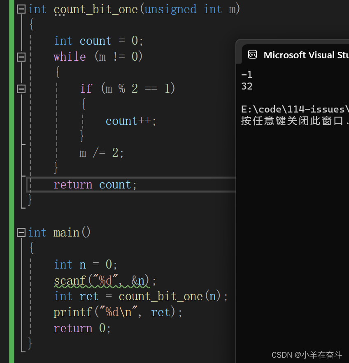The image size is (349, 363).
Task: Click the '32' output in the console
Action: tap(247, 86)
